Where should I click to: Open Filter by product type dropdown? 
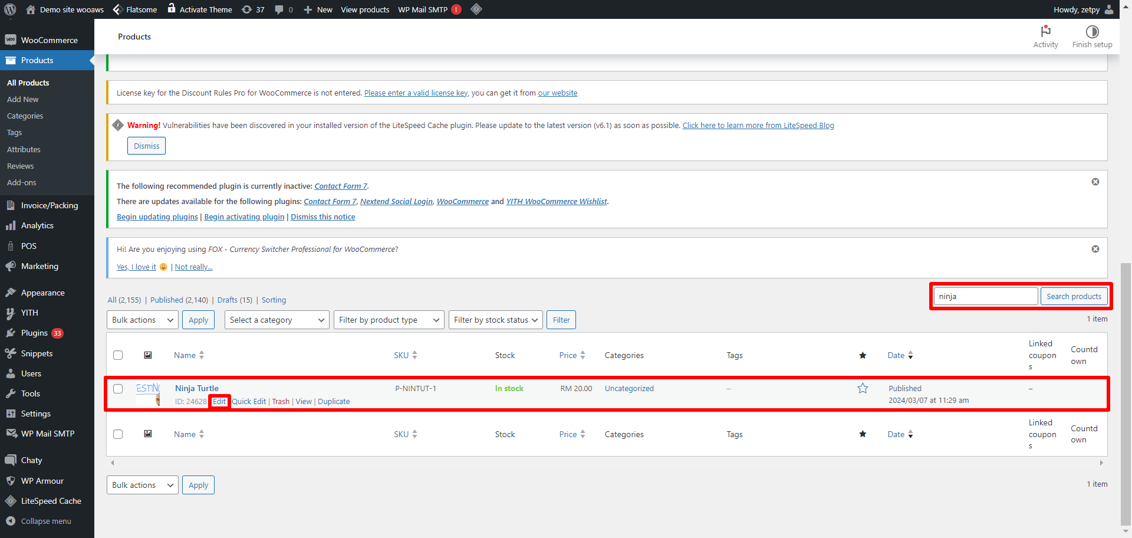pos(389,320)
